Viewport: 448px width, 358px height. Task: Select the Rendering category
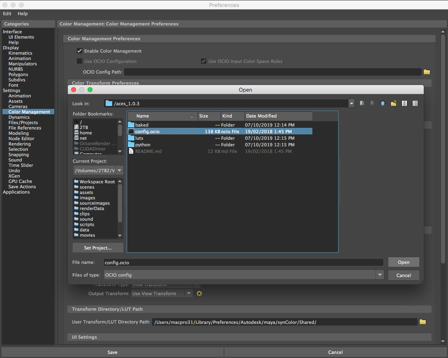19,144
